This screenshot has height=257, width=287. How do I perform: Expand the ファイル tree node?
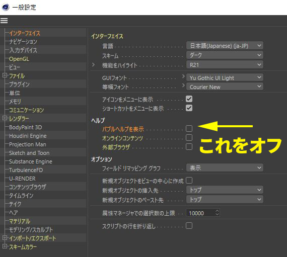tap(5, 75)
